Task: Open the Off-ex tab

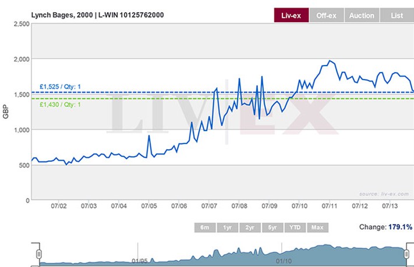Action: (327, 16)
